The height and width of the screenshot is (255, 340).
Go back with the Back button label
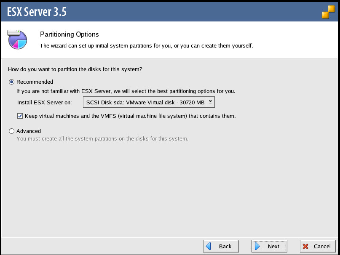tap(225, 247)
